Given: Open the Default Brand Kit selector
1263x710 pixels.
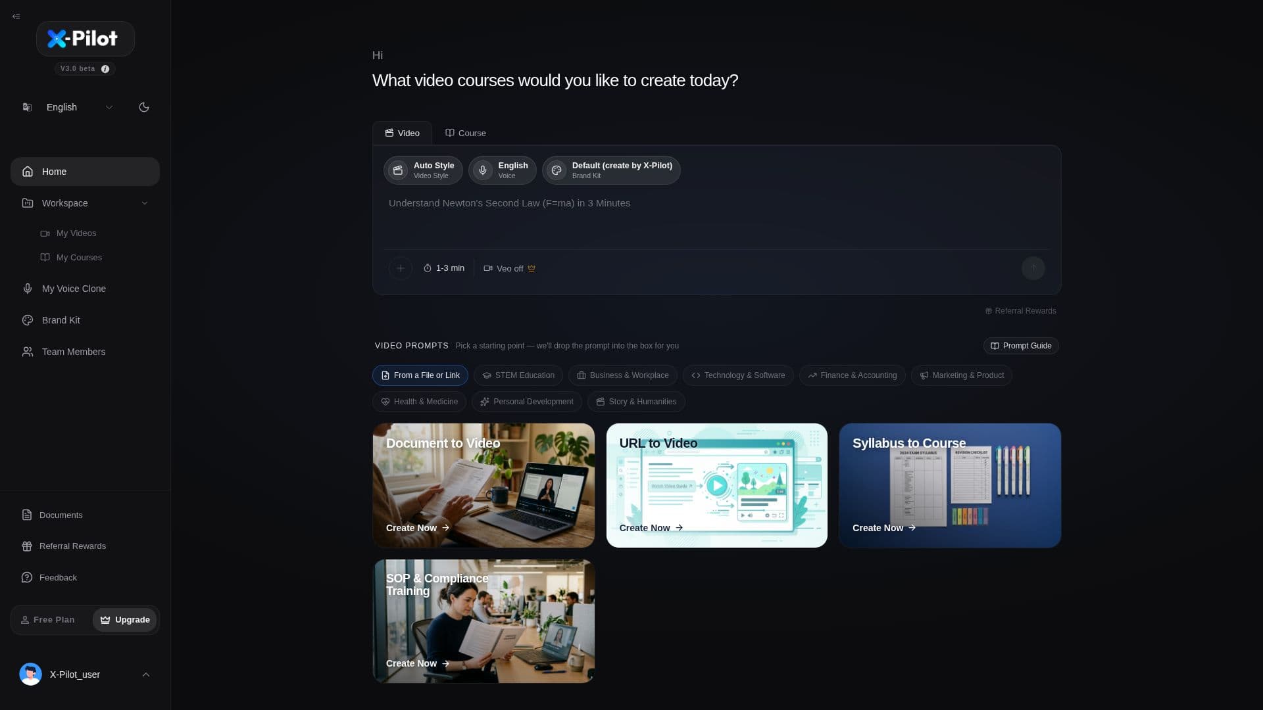Looking at the screenshot, I should 611,170.
